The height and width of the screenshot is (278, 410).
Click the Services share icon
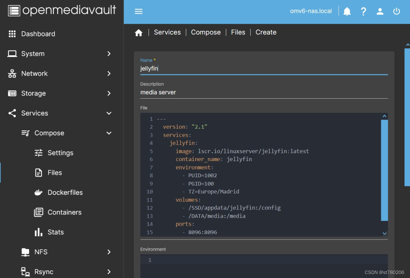(x=12, y=113)
